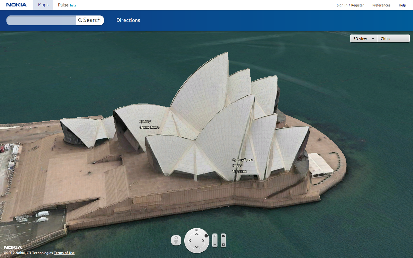Click the Nokia watermark logo at bottom
Image resolution: width=413 pixels, height=258 pixels.
point(13,248)
